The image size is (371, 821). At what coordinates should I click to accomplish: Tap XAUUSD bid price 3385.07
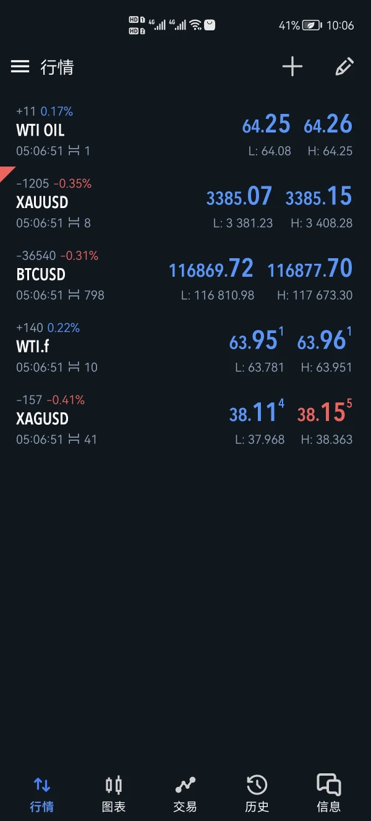pos(239,198)
